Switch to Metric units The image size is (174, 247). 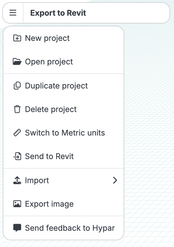coord(64,133)
